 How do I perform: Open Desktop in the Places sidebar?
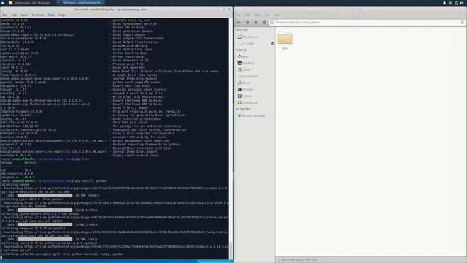coord(246,64)
